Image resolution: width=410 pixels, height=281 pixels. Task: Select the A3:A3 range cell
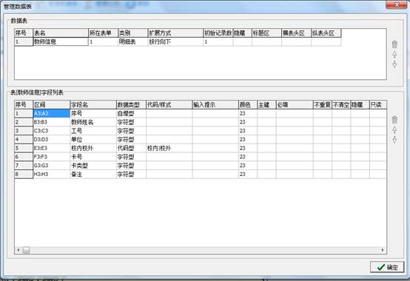tap(52, 113)
